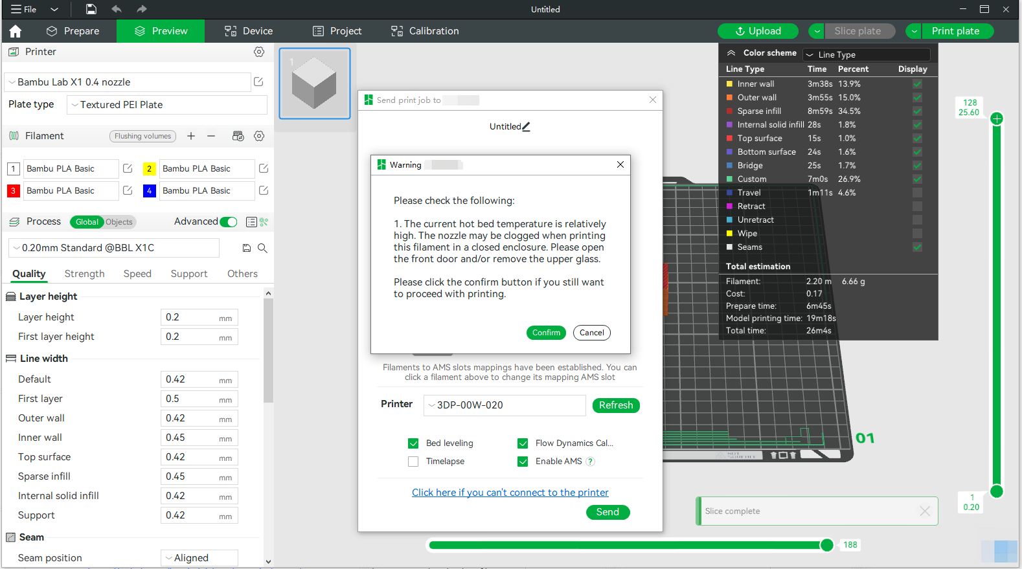This screenshot has width=1022, height=569.
Task: Edit the Bambu Lab X1 printer preset
Action: point(258,82)
